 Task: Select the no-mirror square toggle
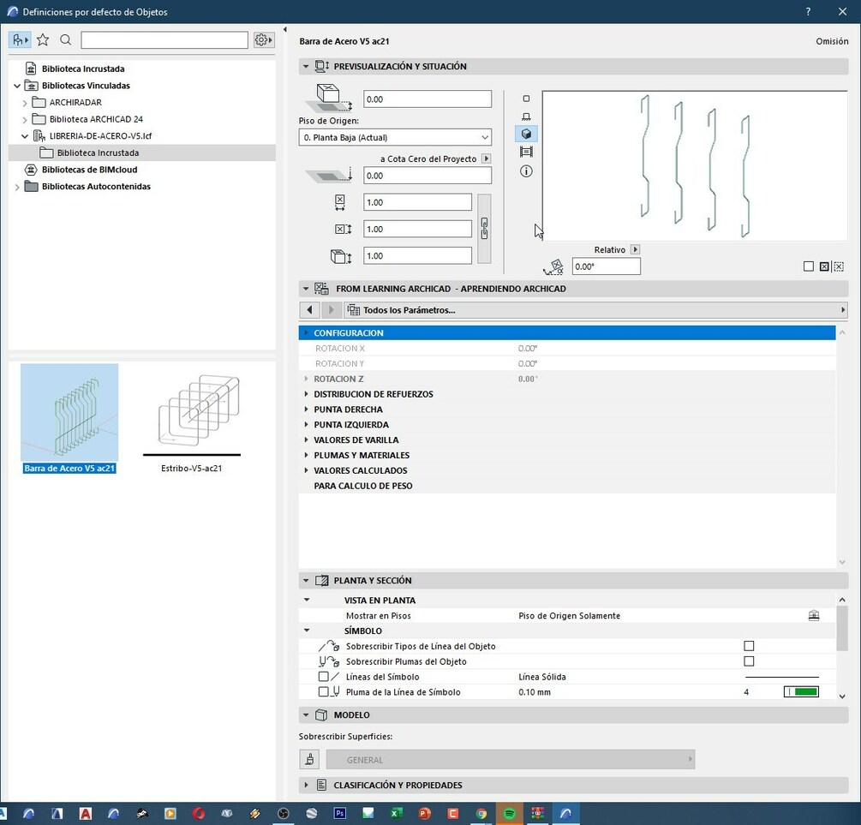[x=808, y=266]
